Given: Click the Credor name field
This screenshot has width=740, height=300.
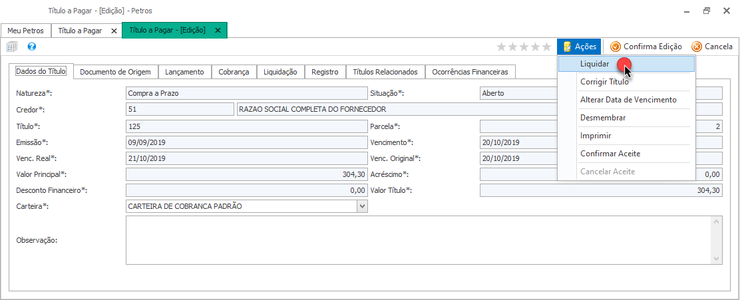Looking at the screenshot, I should coord(480,110).
